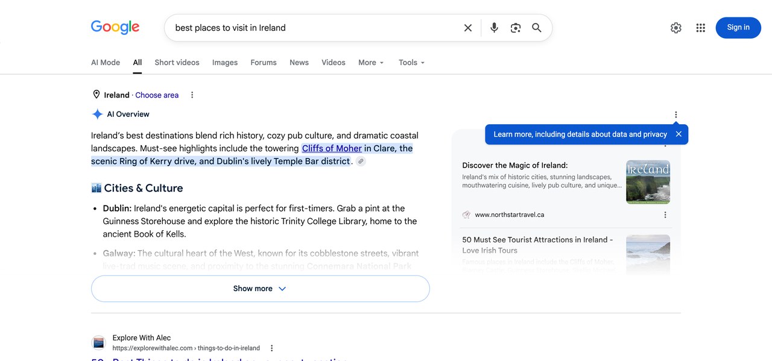The width and height of the screenshot is (772, 361).
Task: Open Discover the Magic of Ireland source
Action: (515, 165)
